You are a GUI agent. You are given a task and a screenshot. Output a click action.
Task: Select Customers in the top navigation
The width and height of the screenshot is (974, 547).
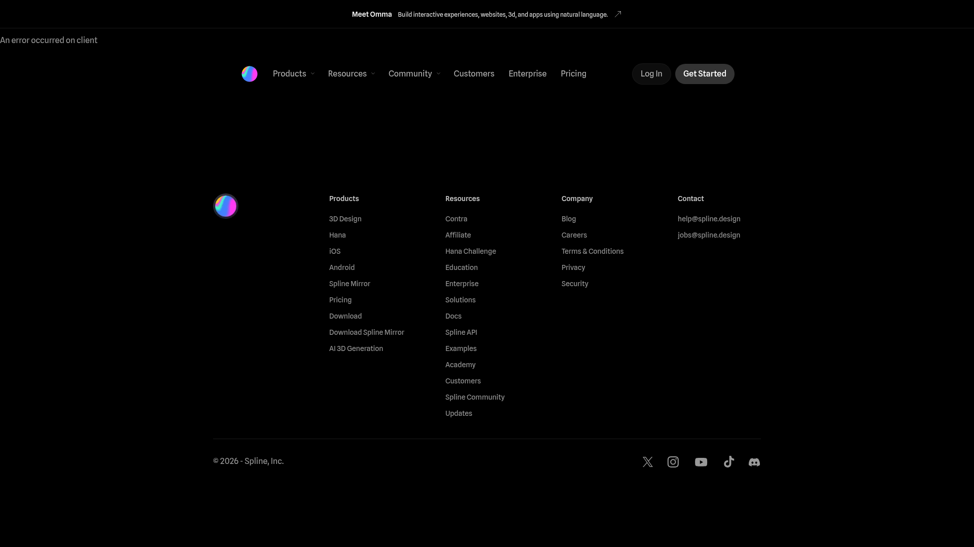click(x=474, y=73)
